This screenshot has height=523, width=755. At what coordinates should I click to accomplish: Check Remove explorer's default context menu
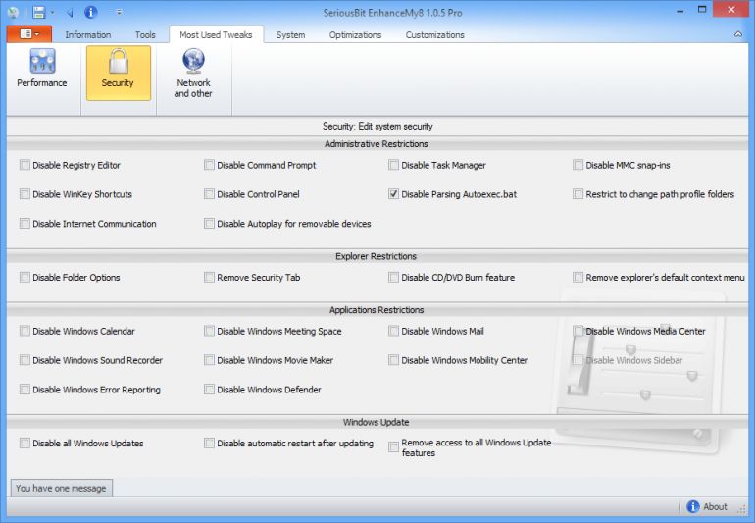[578, 277]
